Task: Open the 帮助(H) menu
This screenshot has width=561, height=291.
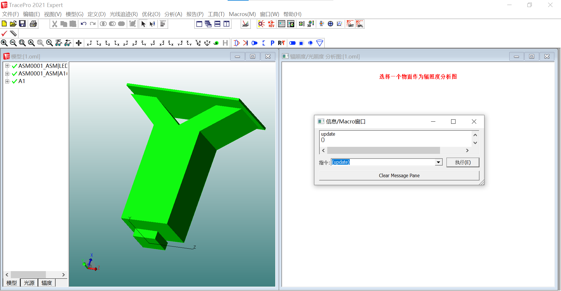Action: (x=292, y=14)
